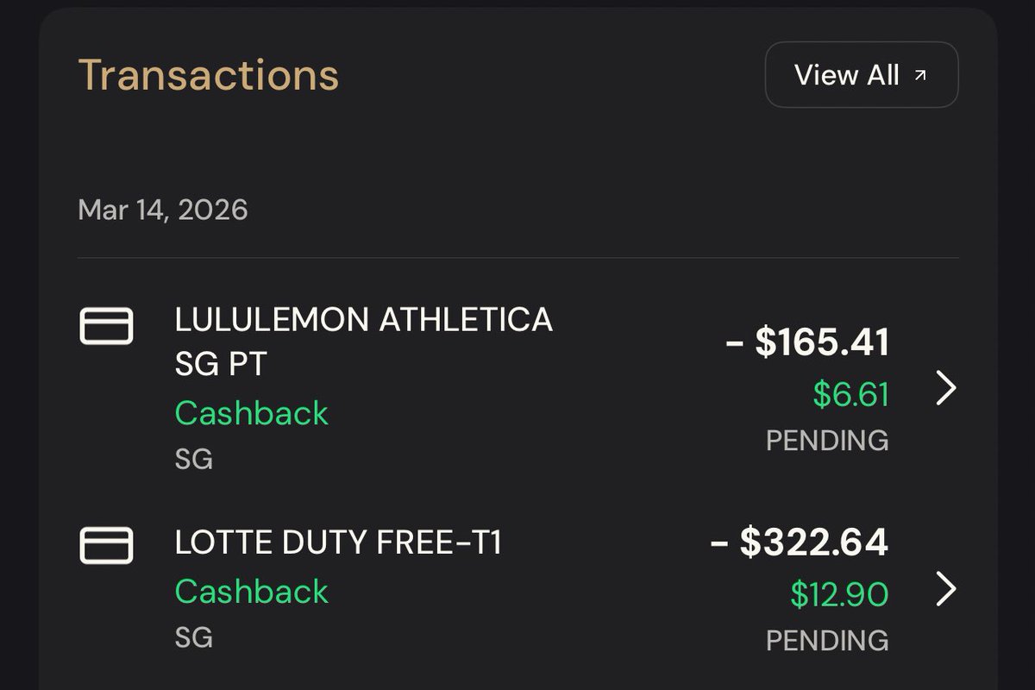Click the Lotte Duty Free card icon
Viewport: 1035px width, 690px height.
(106, 545)
